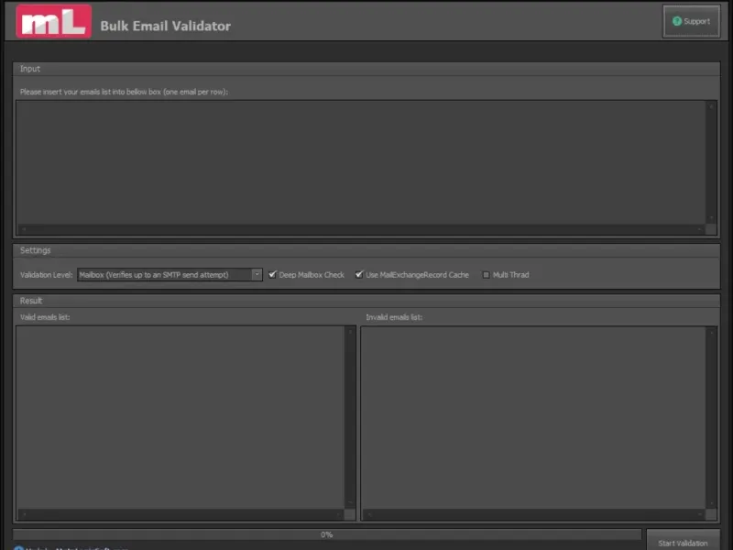Viewport: 733px width, 550px height.
Task: Click the Validation Level dropdown arrow
Action: tap(257, 275)
